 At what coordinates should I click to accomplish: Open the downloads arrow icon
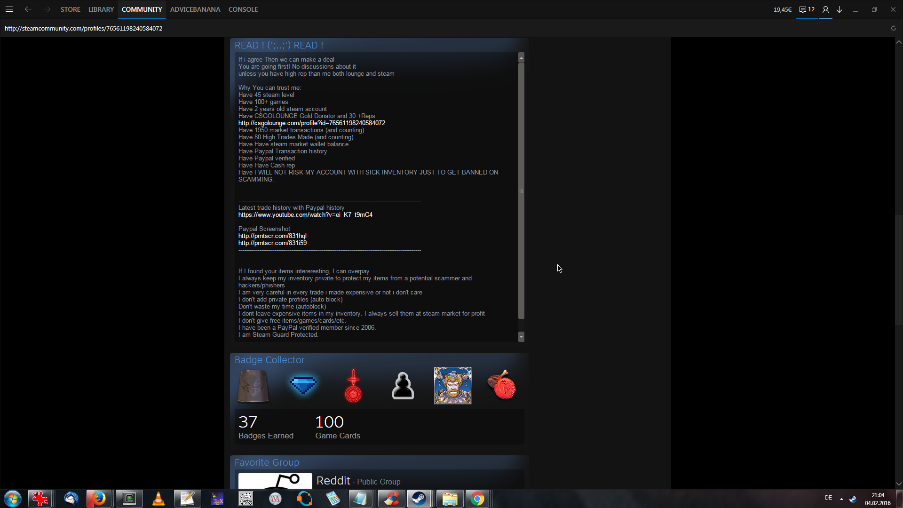pos(839,9)
